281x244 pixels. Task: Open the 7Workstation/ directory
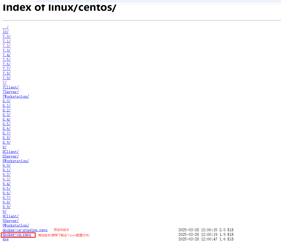pyautogui.click(x=16, y=96)
